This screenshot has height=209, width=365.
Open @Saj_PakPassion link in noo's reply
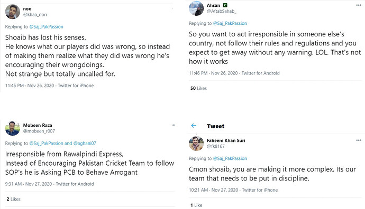point(46,27)
